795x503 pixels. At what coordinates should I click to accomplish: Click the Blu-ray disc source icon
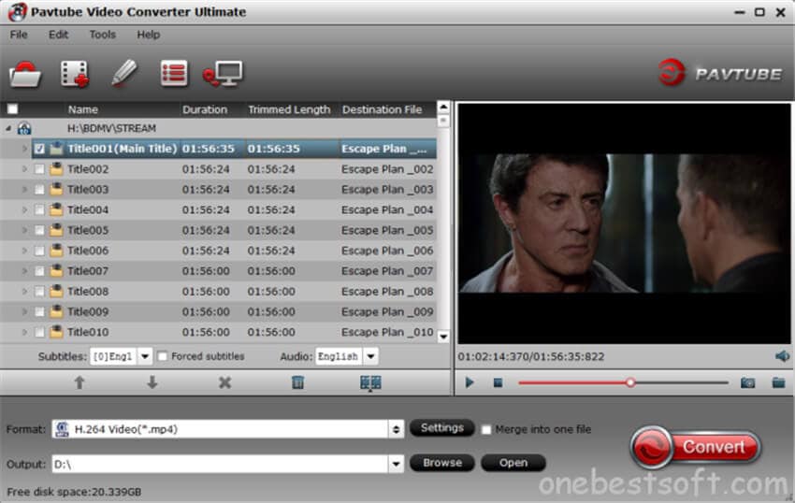pos(24,128)
